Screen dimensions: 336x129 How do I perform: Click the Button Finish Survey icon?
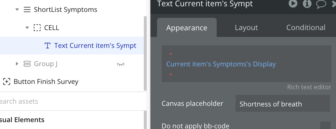point(7,82)
